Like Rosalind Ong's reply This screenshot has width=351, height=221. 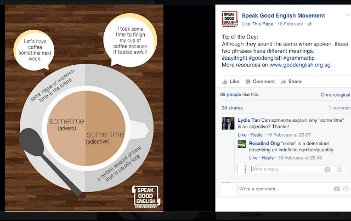point(253,157)
